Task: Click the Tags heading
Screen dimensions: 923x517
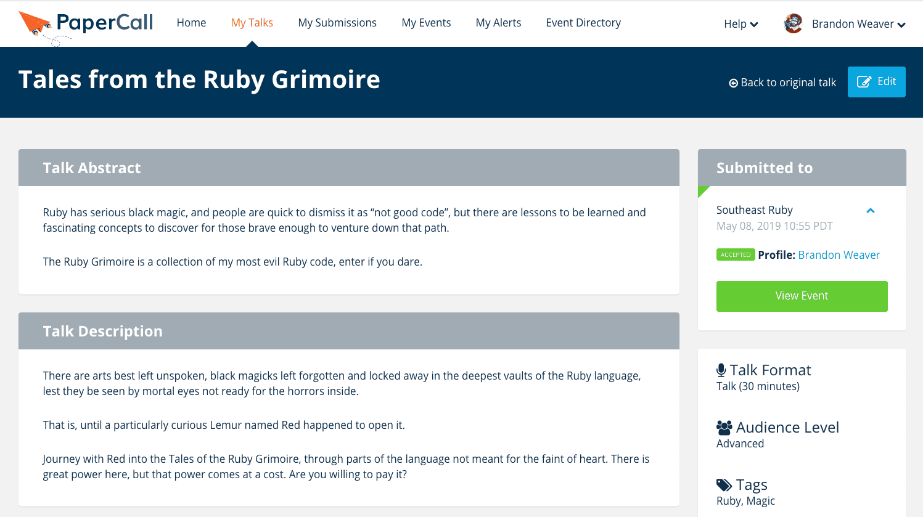Action: point(752,485)
